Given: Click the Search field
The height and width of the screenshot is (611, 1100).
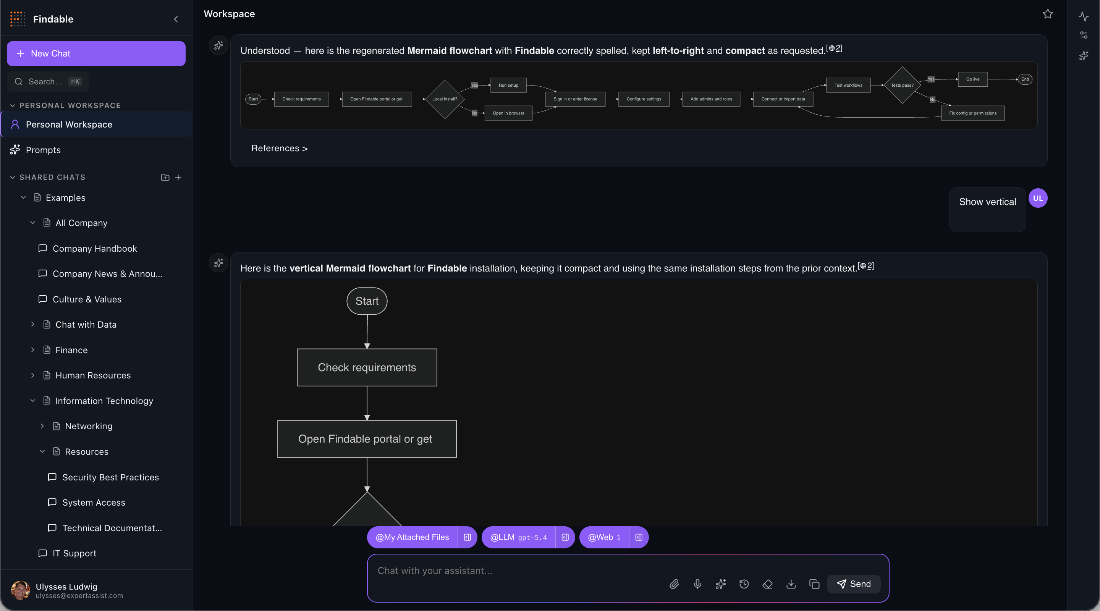Looking at the screenshot, I should pyautogui.click(x=48, y=82).
